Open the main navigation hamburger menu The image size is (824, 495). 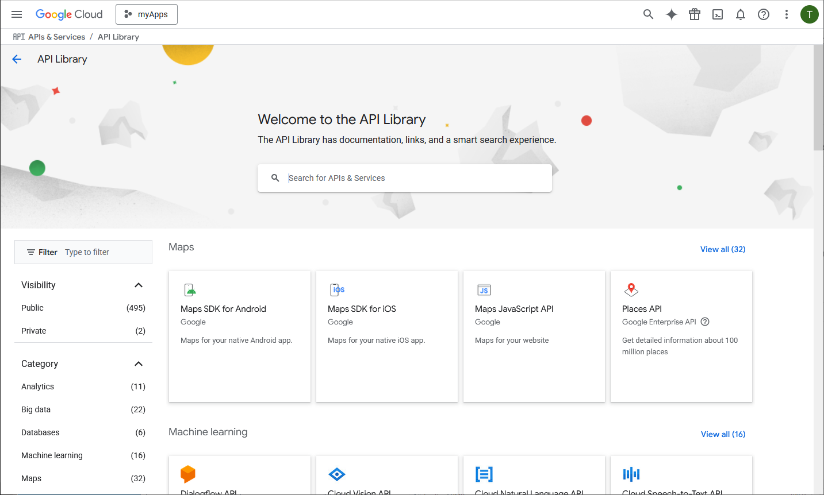coord(17,14)
